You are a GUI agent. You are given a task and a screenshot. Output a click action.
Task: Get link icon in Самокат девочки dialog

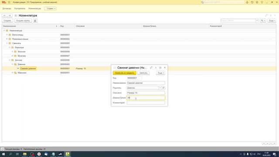point(151,68)
